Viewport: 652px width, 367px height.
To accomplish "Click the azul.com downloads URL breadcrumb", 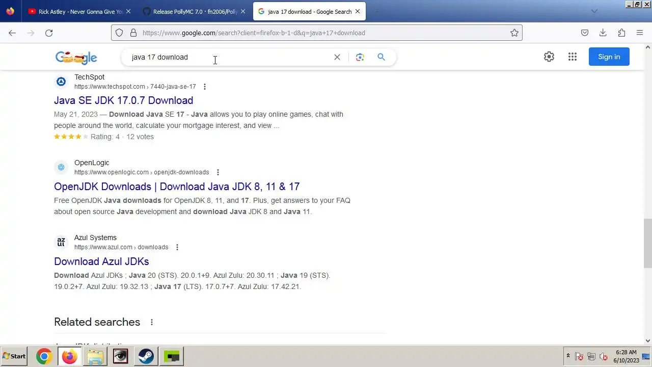I will coord(121,247).
